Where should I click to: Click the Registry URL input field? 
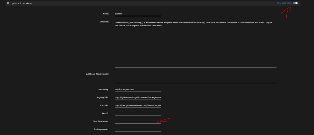[138, 97]
